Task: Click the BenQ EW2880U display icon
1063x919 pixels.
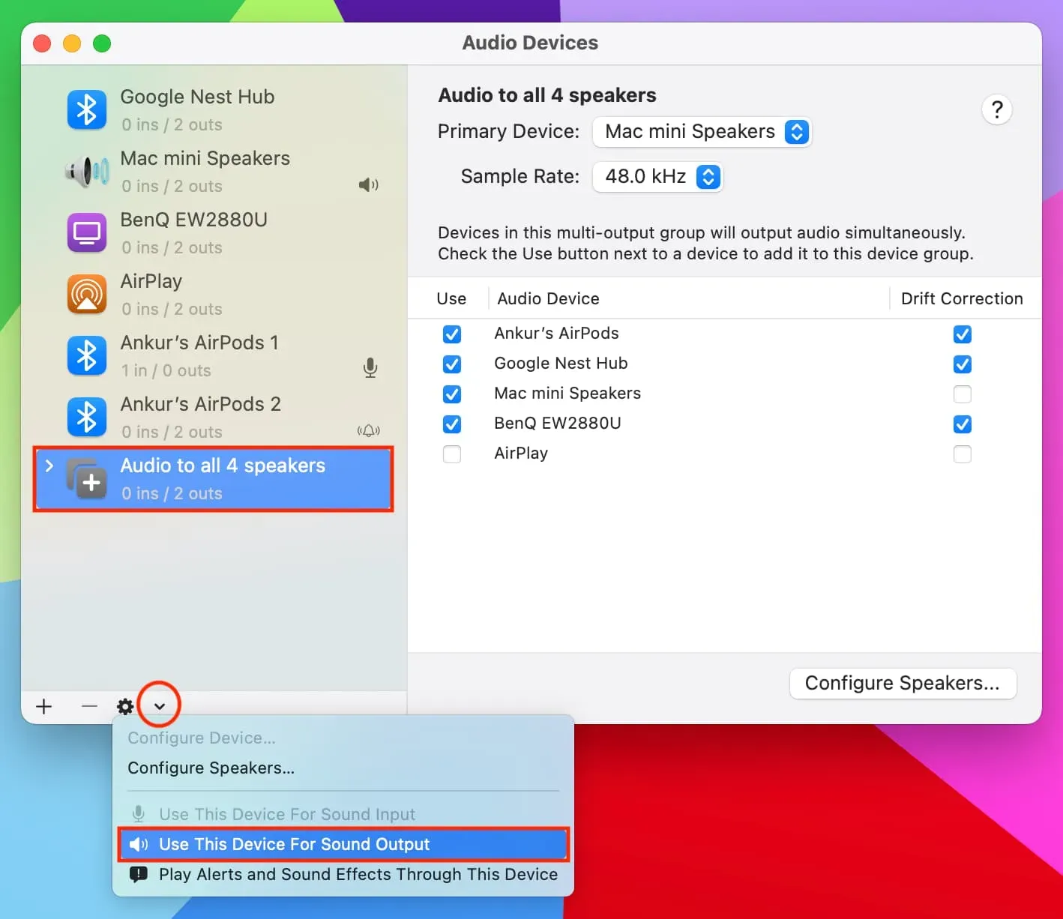Action: click(87, 233)
